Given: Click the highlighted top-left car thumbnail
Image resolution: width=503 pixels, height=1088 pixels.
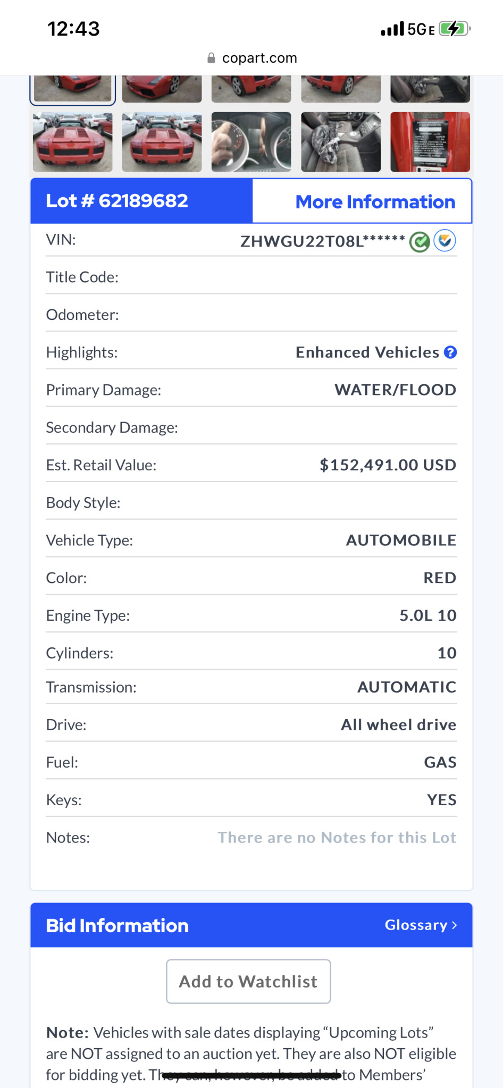Looking at the screenshot, I should tap(73, 88).
